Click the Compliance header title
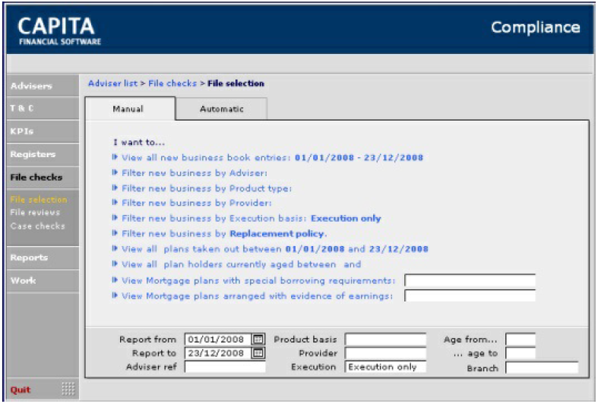 click(x=536, y=27)
